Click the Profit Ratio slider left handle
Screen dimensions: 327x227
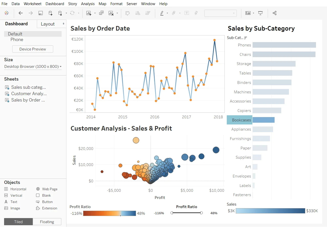(172, 213)
